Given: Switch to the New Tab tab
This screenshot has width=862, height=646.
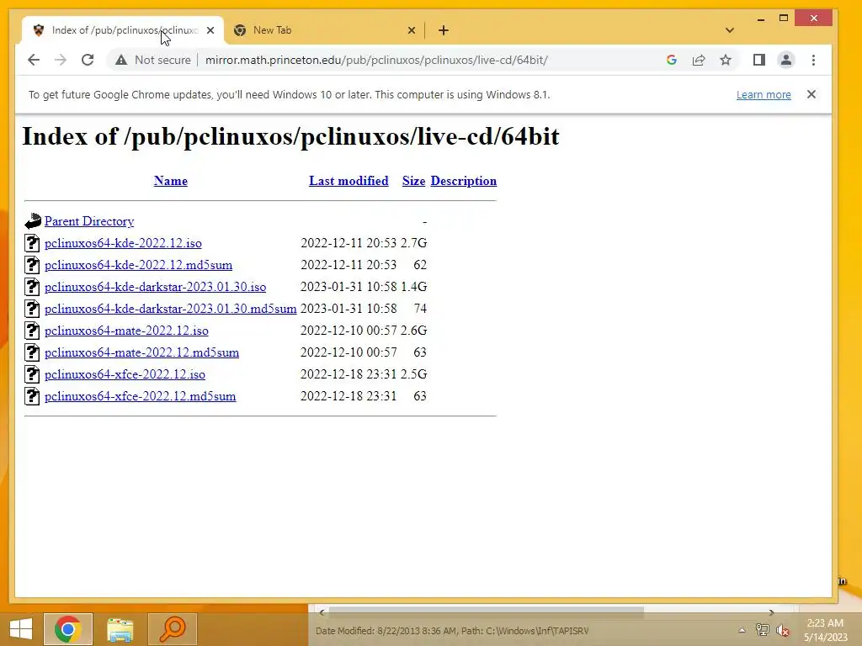Looking at the screenshot, I should (324, 30).
